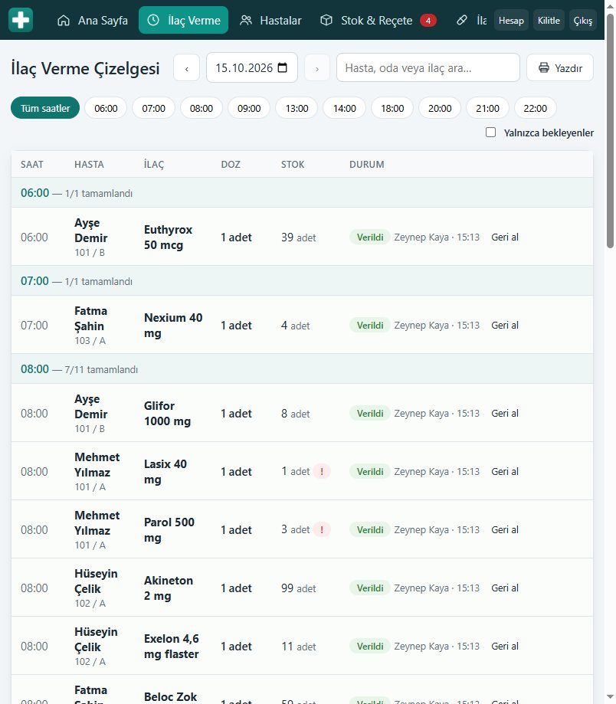Click the patient search input field
Viewport: 616px width, 704px height.
click(428, 68)
